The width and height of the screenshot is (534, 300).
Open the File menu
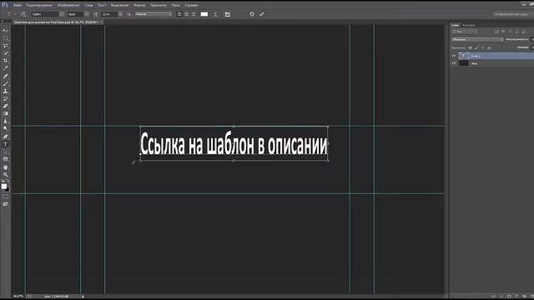tap(18, 5)
